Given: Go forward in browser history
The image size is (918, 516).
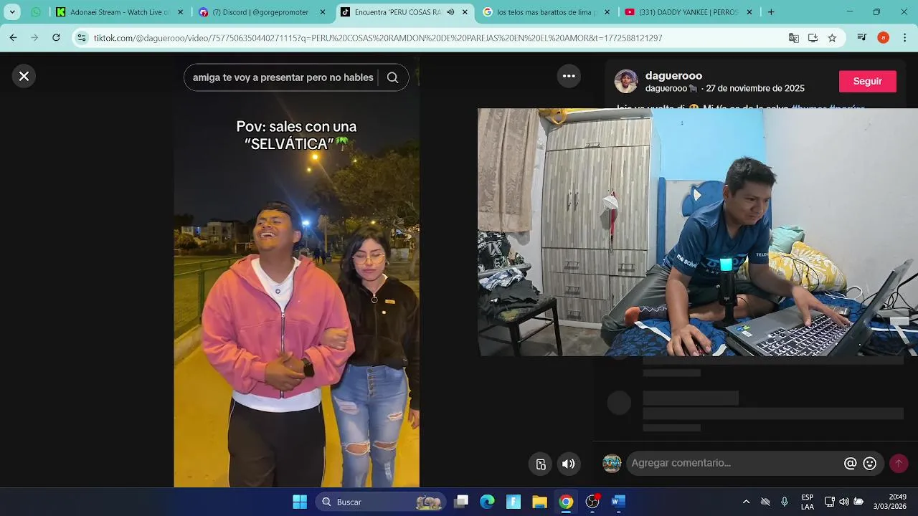Looking at the screenshot, I should pos(34,38).
